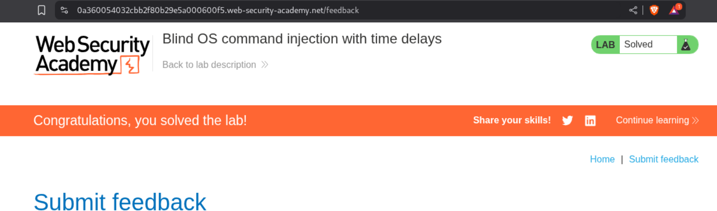Click the share icon in the address bar
The height and width of the screenshot is (211, 717).
[x=633, y=10]
